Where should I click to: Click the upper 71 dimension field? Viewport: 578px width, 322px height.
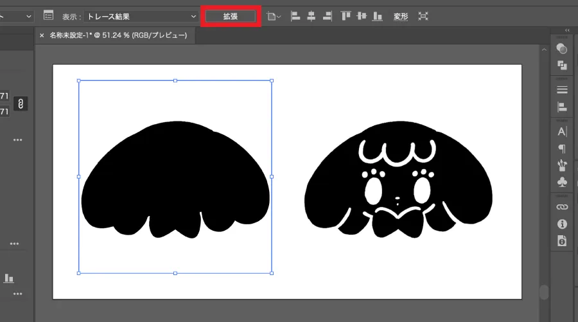(4, 96)
